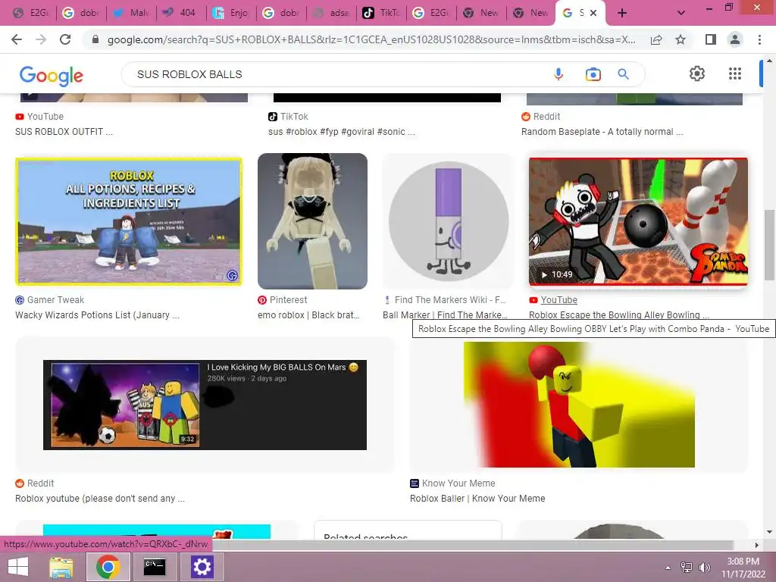Open Roblox Escape the Bowling Alley link
The image size is (776, 582).
[619, 314]
